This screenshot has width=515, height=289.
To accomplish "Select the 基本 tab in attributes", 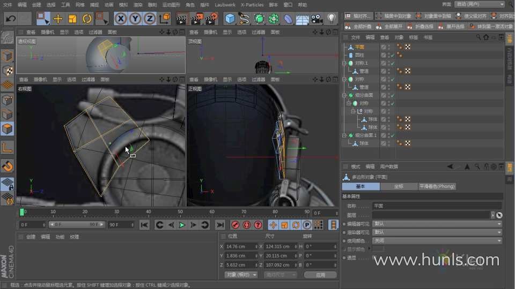I will (x=360, y=186).
